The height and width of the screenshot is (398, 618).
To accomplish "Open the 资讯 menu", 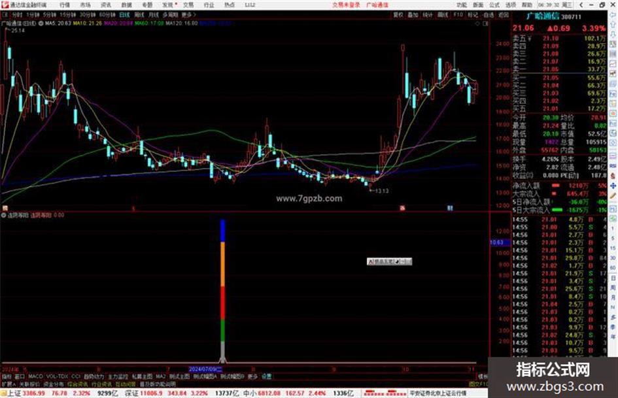I will pyautogui.click(x=106, y=5).
